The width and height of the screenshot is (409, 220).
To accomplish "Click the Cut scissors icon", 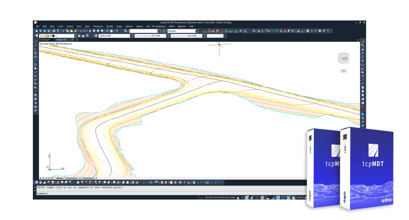I will [x=63, y=31].
